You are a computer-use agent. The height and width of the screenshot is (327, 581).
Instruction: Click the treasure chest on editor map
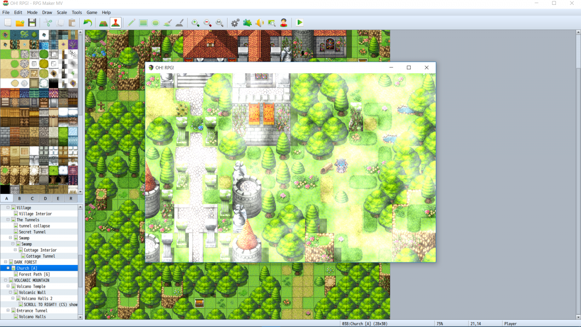tap(199, 303)
